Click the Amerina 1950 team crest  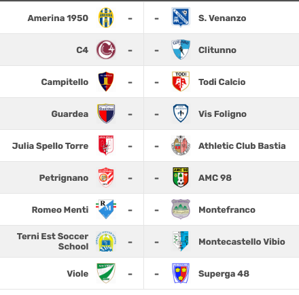pos(106,18)
